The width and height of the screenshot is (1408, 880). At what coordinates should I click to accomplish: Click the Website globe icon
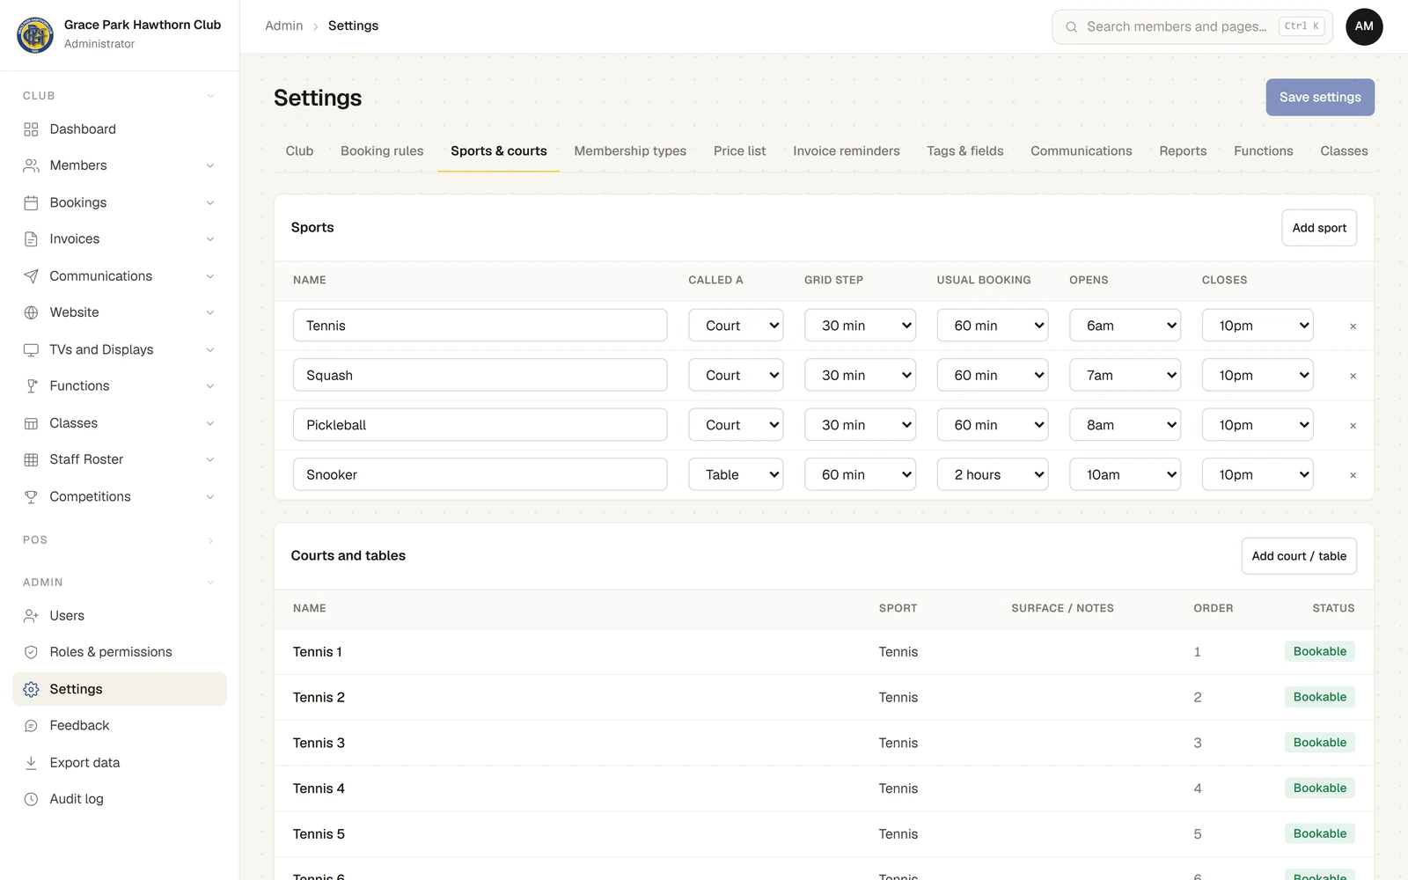[31, 312]
